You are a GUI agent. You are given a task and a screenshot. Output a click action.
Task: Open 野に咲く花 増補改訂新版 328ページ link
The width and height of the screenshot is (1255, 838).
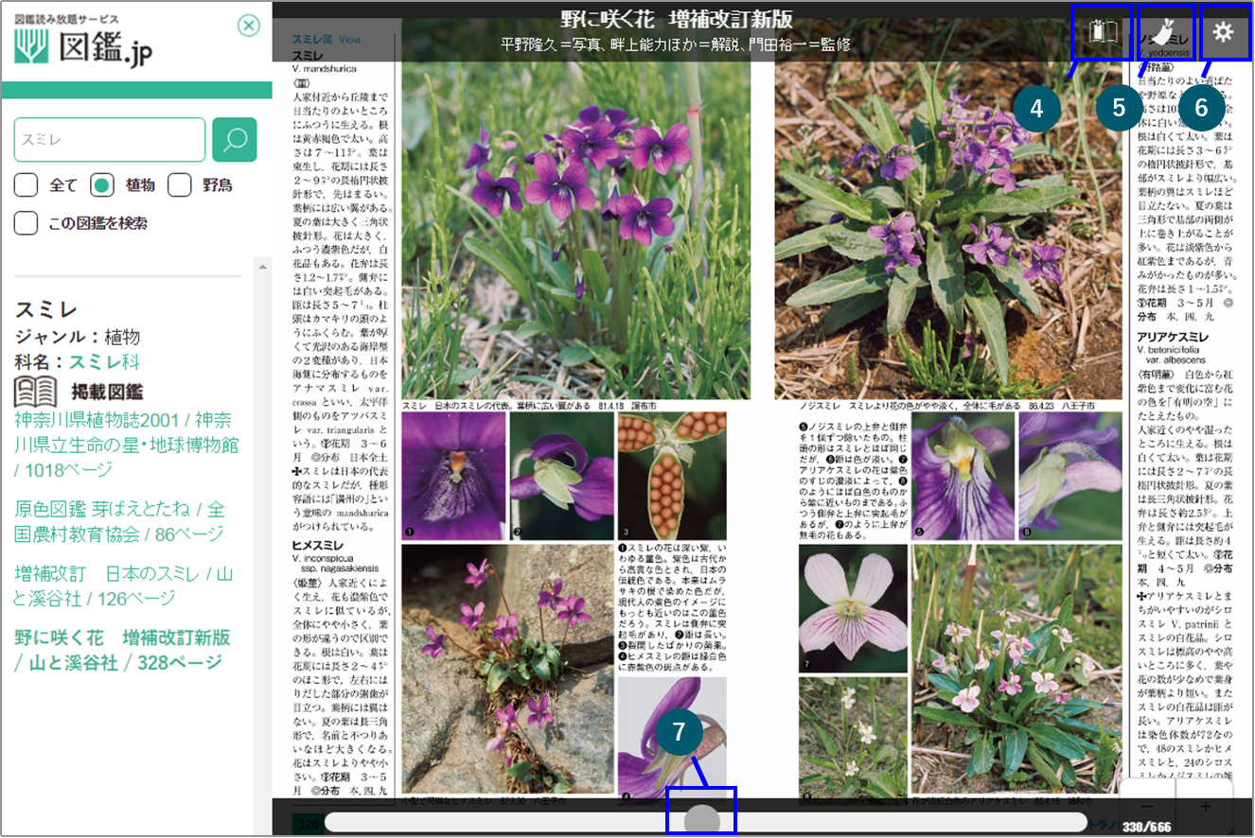tap(123, 650)
